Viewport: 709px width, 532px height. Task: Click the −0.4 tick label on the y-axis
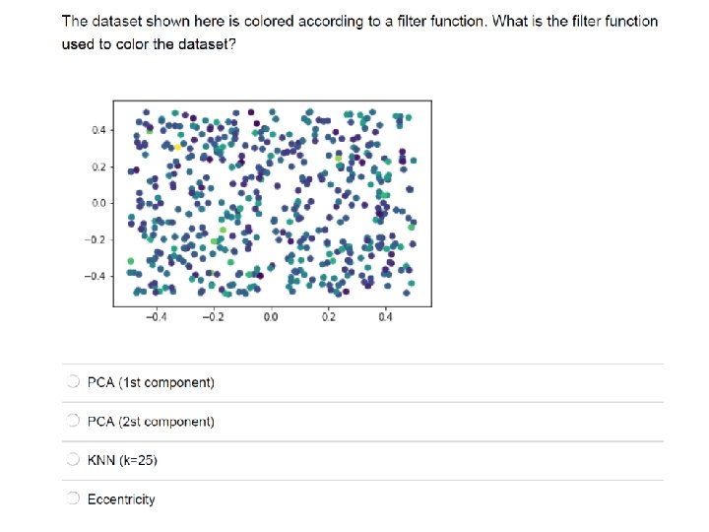click(95, 276)
